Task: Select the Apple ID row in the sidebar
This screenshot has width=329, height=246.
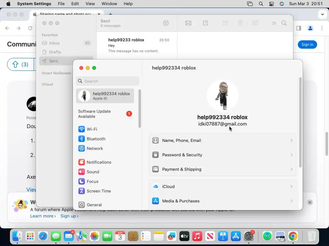Action: (x=105, y=96)
